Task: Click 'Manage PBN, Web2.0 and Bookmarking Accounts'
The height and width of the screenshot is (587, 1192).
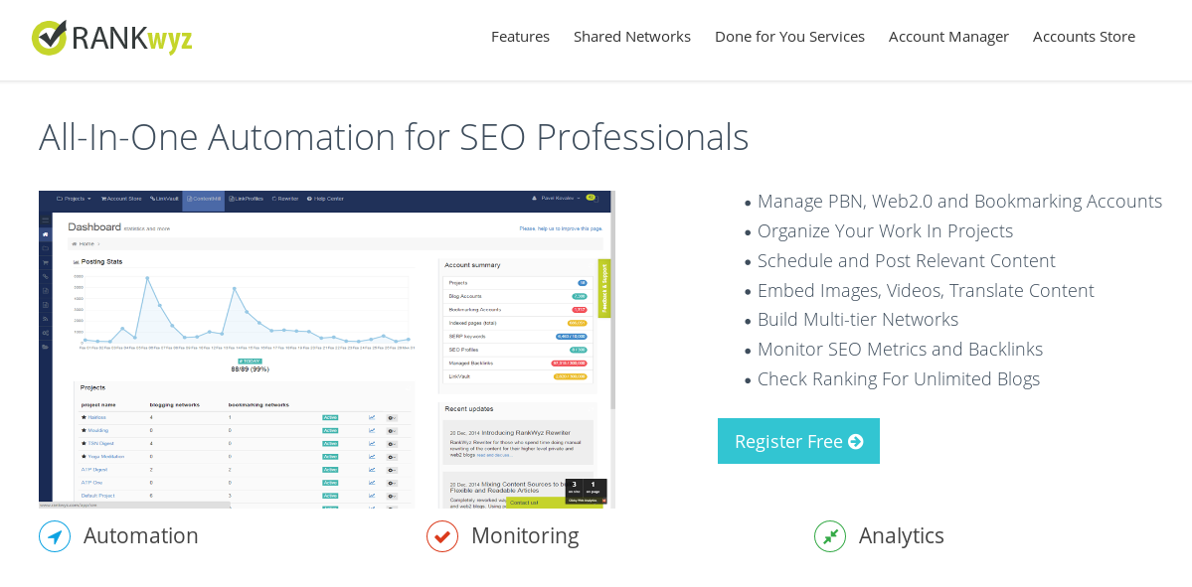Action: (x=959, y=202)
